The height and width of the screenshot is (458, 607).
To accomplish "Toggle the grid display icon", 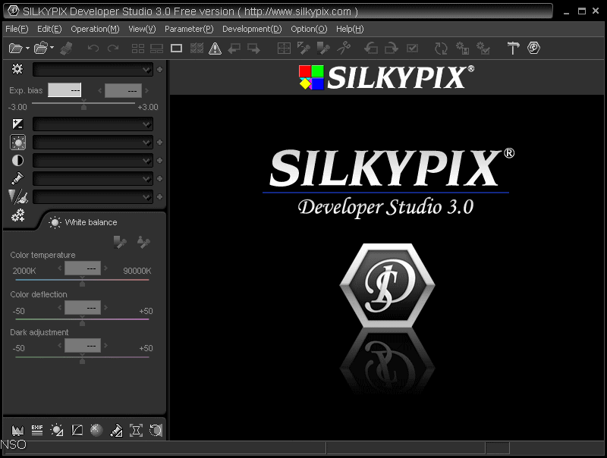I will point(284,49).
